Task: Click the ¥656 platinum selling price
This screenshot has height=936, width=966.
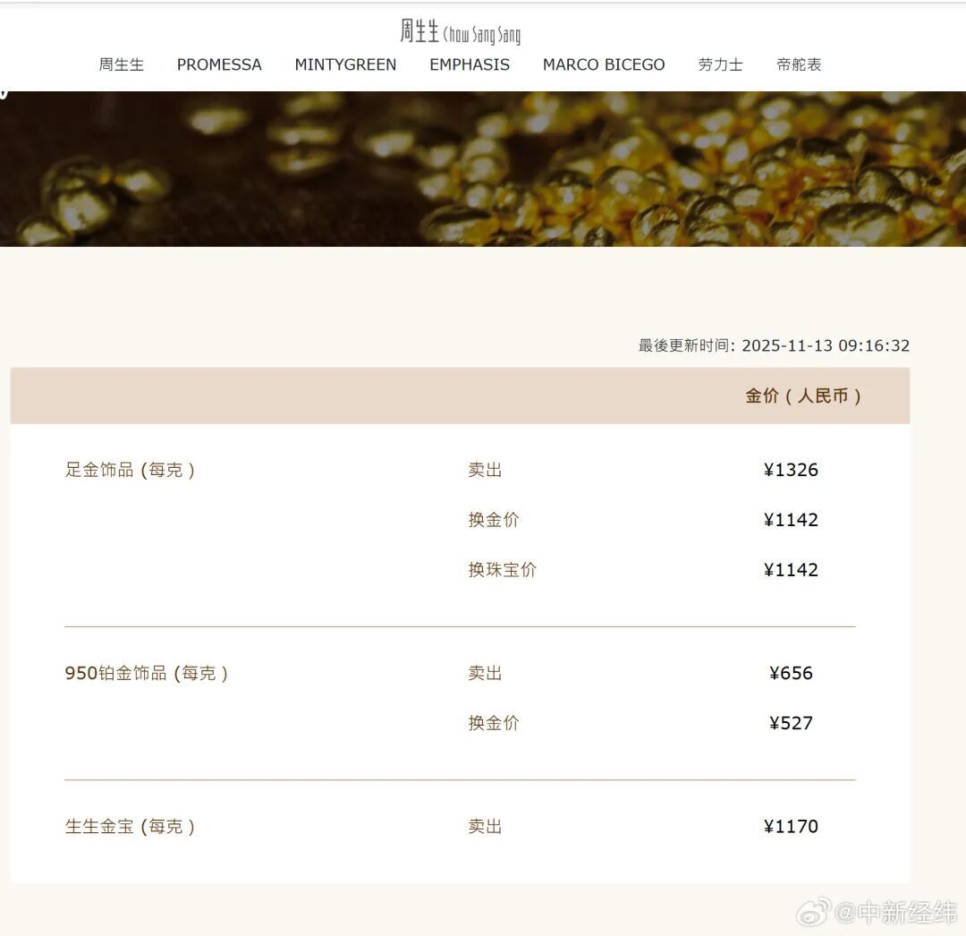Action: coord(791,673)
